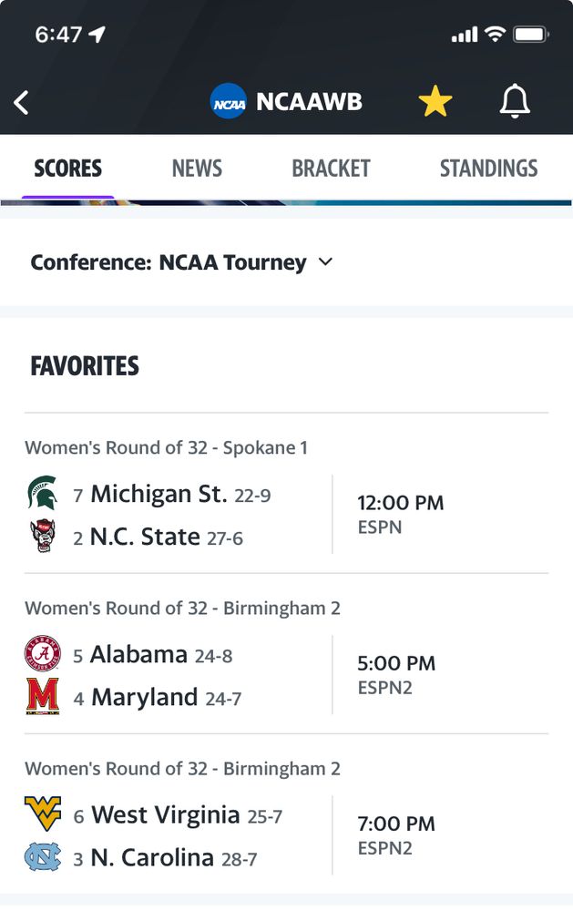Open notifications bell for NCAAWB
Viewport: 573px width, 911px height.
click(515, 102)
